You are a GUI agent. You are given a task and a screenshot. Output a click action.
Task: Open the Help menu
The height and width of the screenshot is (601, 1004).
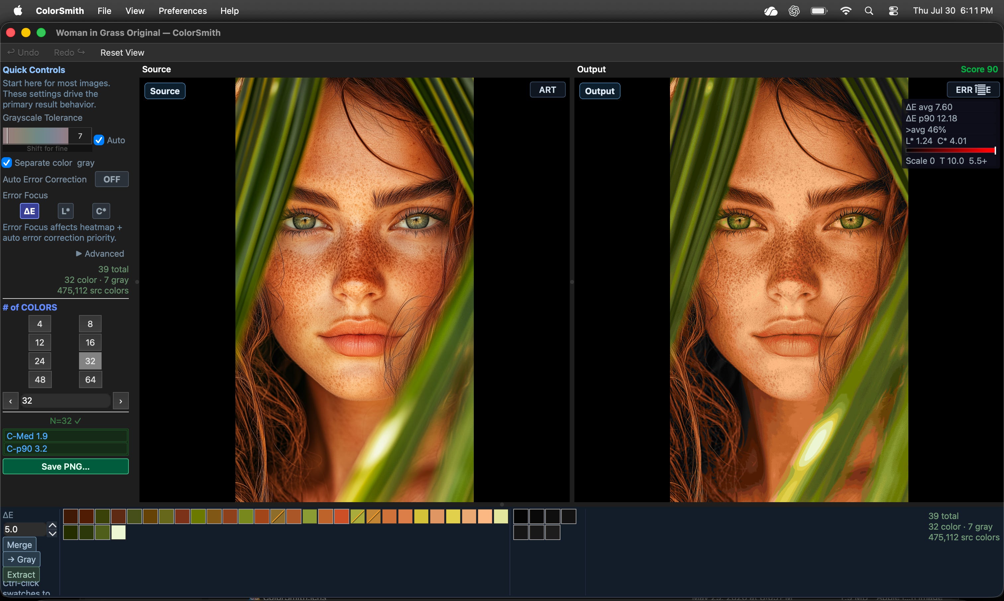(x=229, y=11)
